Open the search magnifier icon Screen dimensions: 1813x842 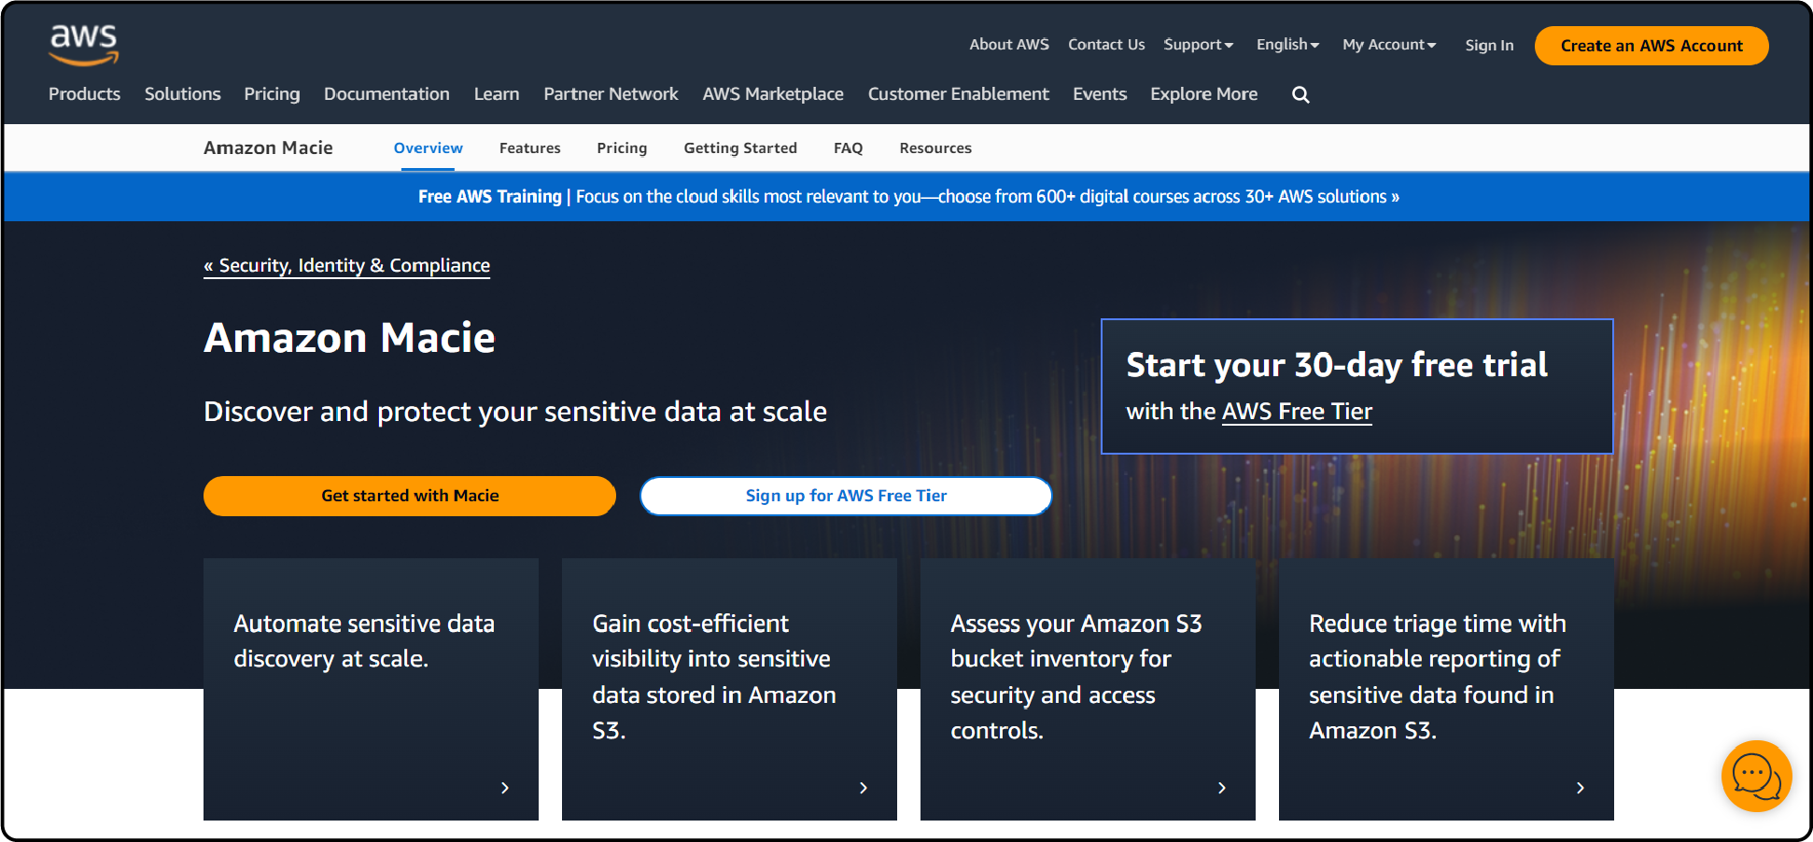pos(1300,94)
